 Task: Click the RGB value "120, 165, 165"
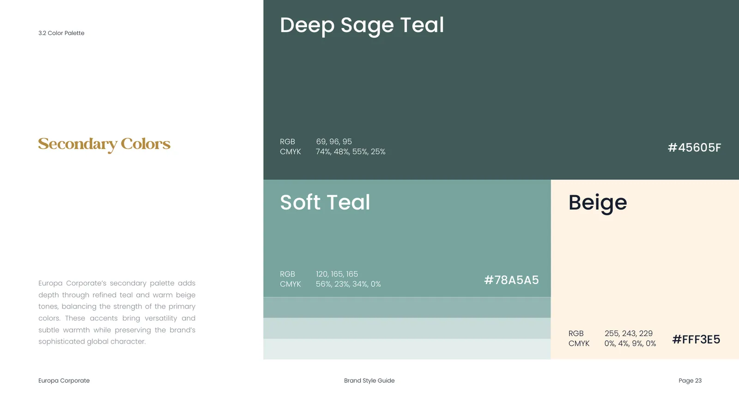[337, 274]
